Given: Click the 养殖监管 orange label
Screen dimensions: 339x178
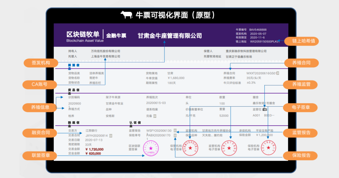Looking at the screenshot, I should point(300,84).
